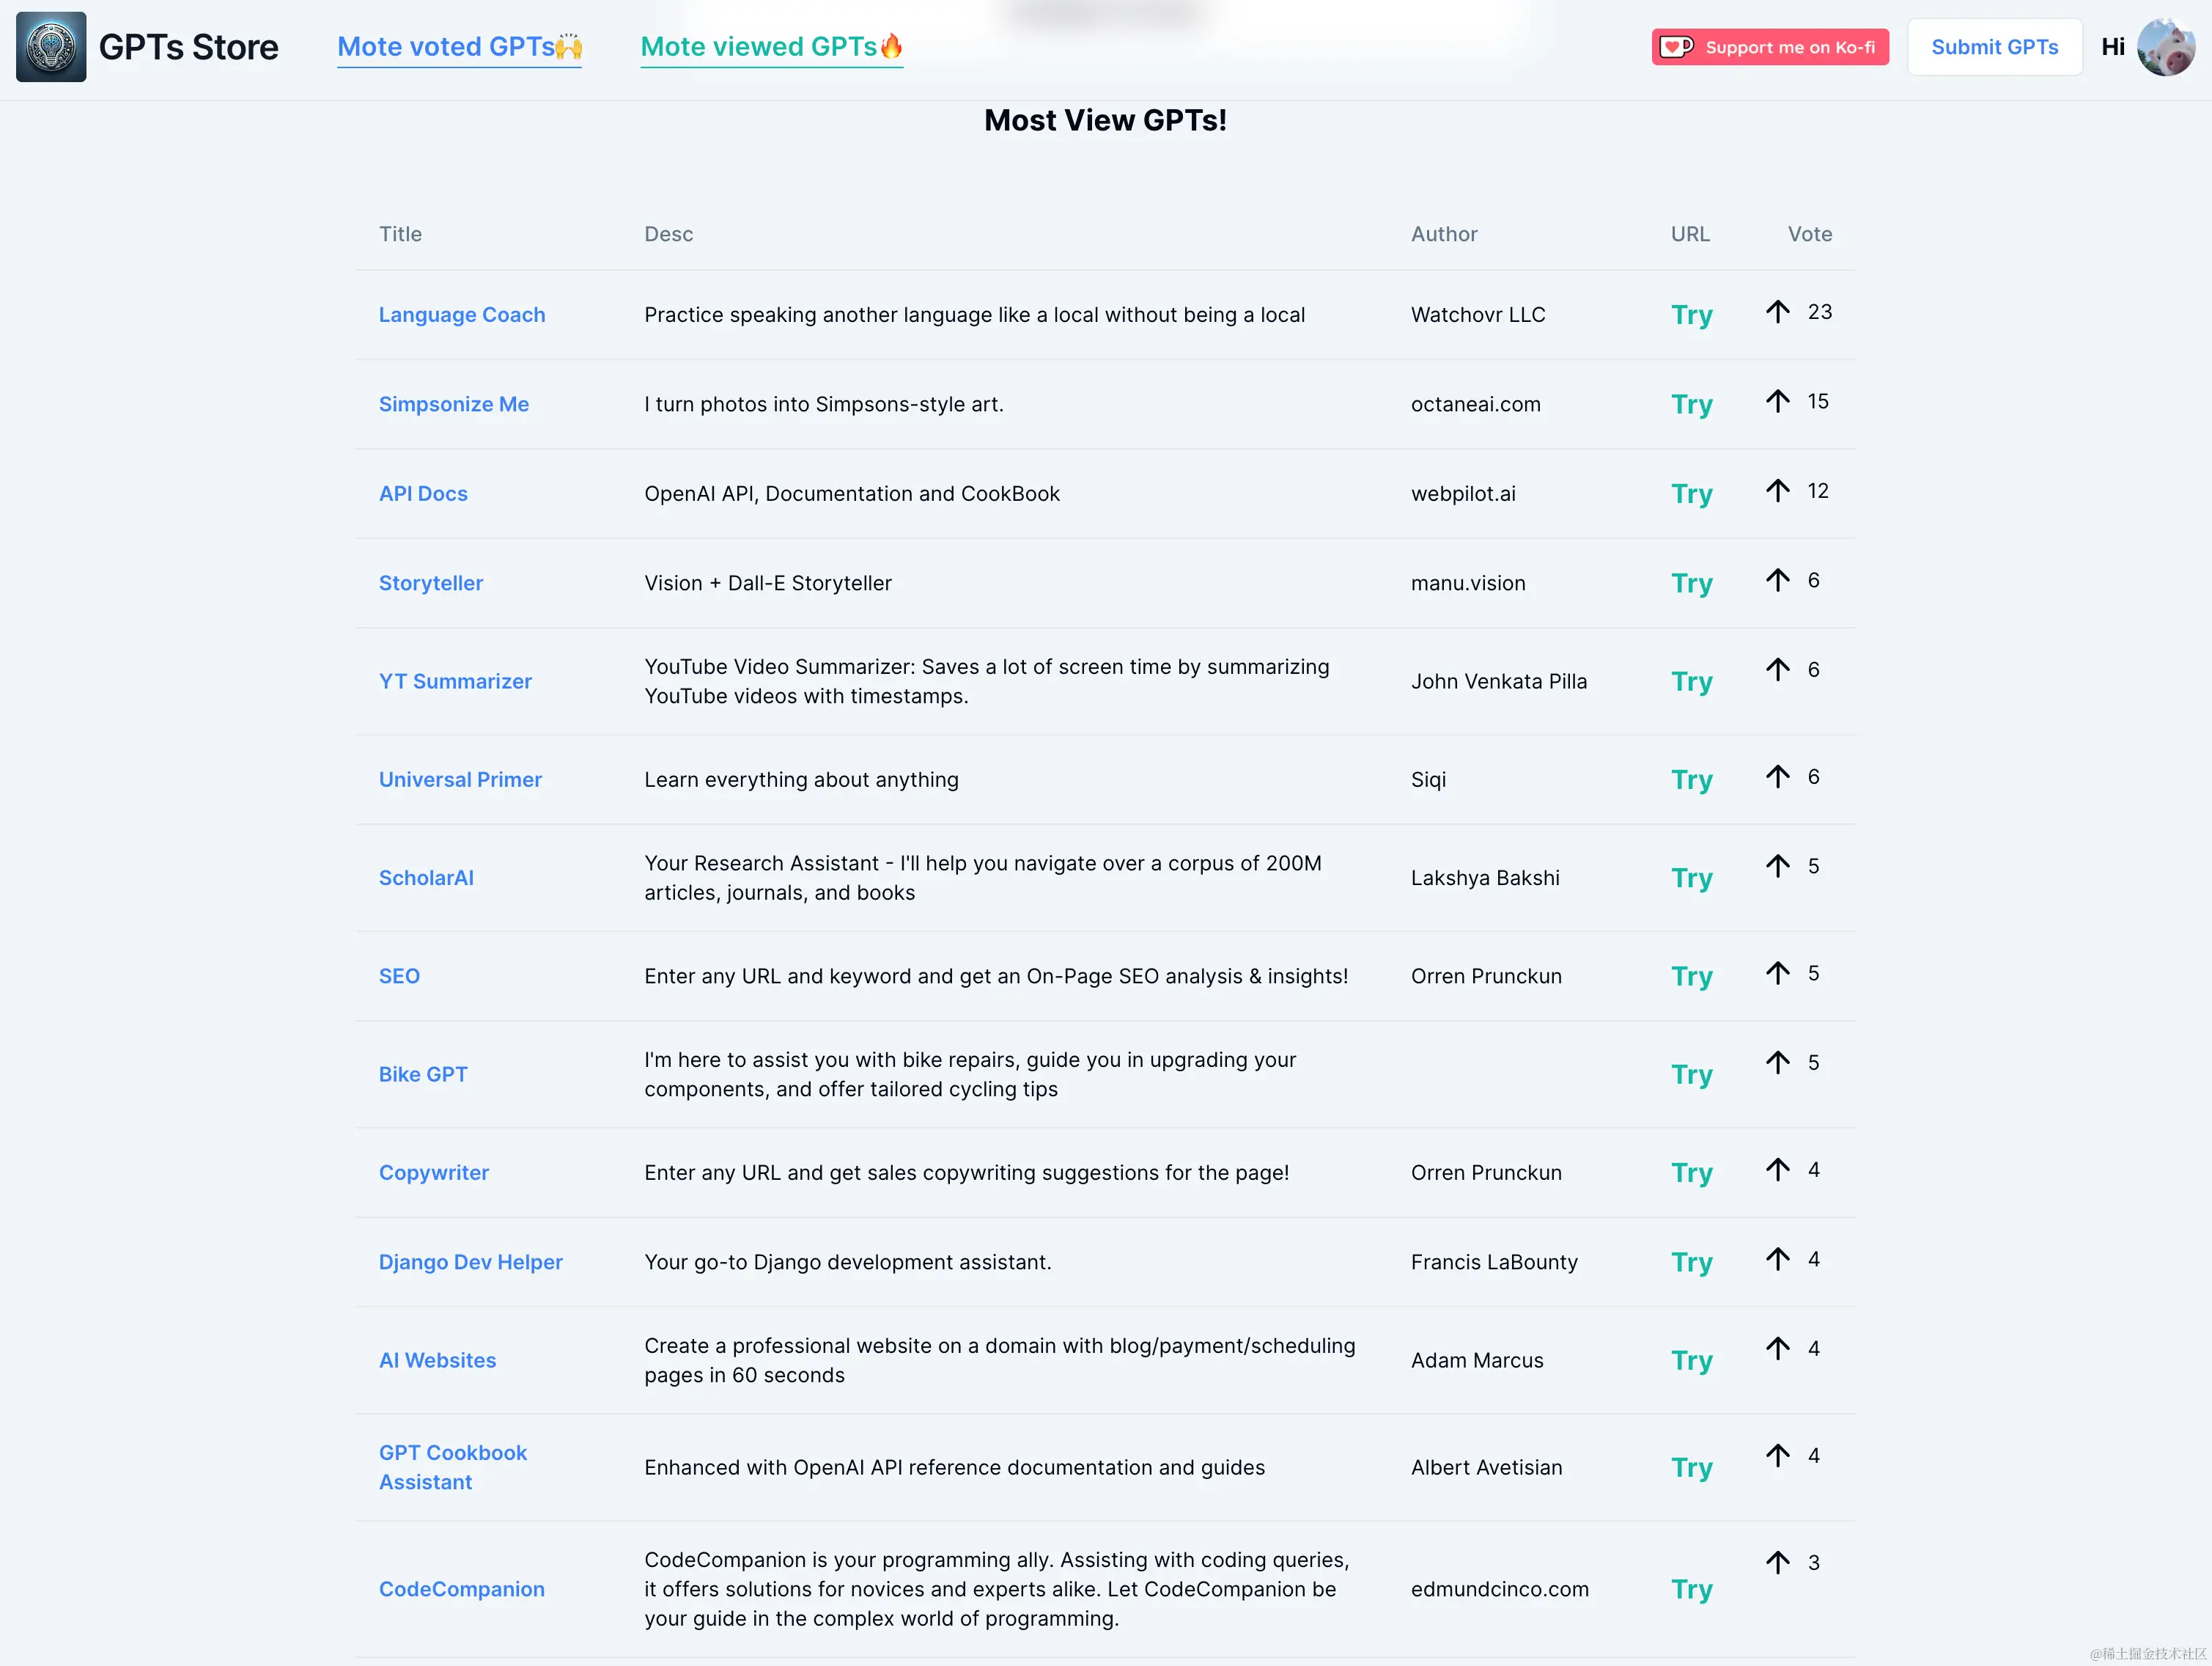
Task: Click Try link for Copywriter row
Action: coord(1691,1173)
